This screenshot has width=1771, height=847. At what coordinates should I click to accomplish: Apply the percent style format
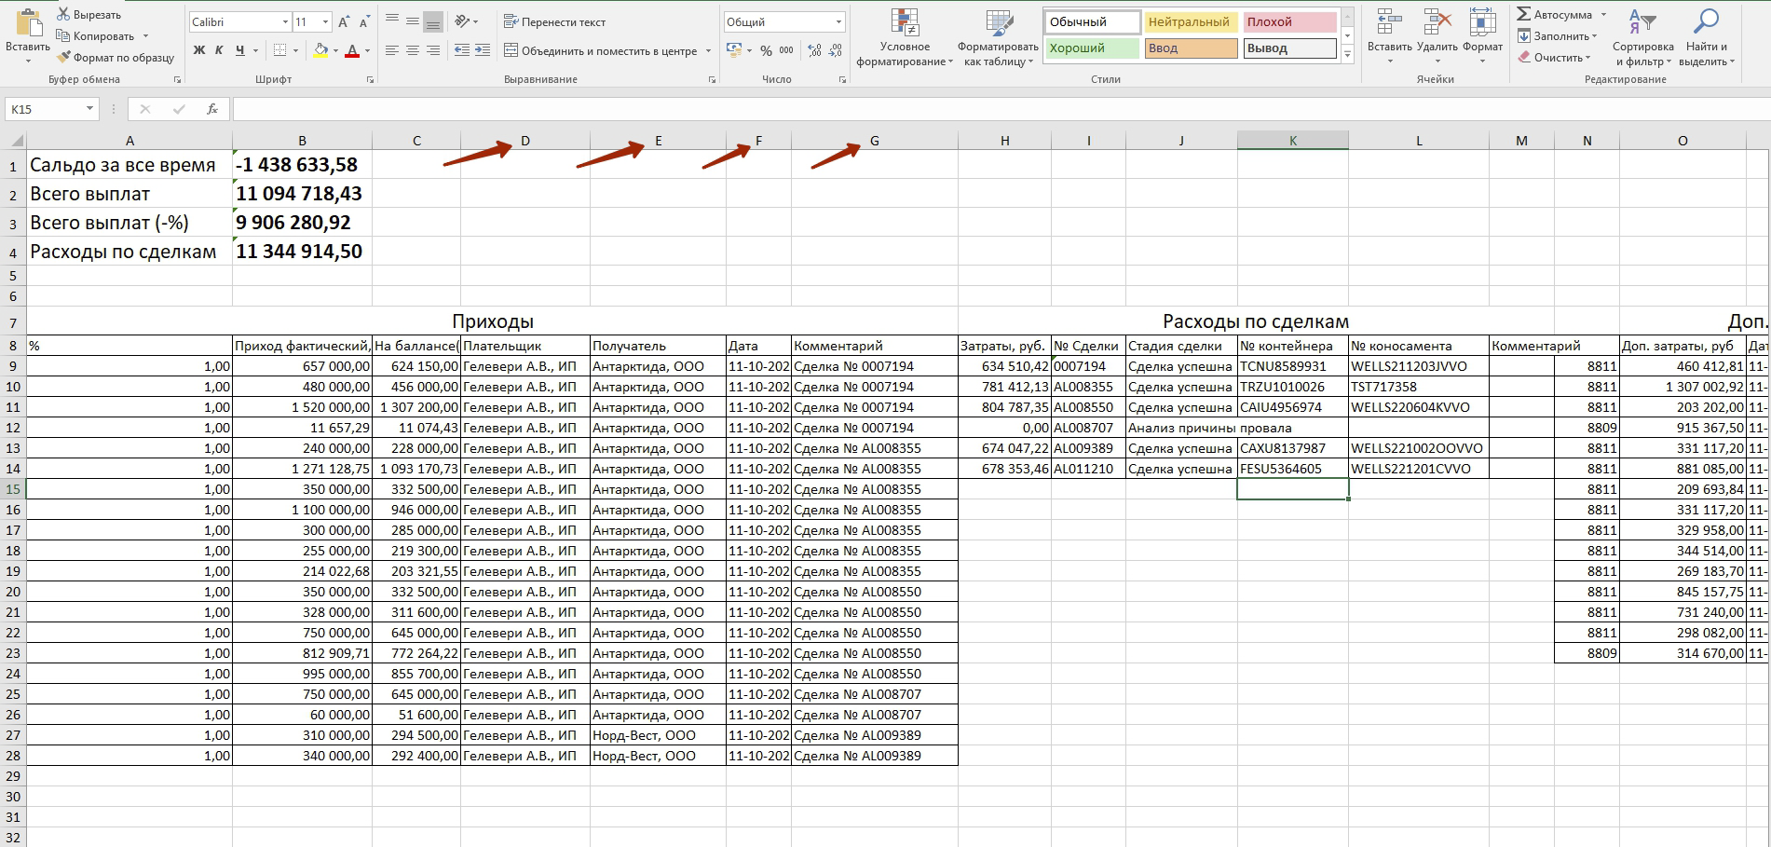pos(766,50)
